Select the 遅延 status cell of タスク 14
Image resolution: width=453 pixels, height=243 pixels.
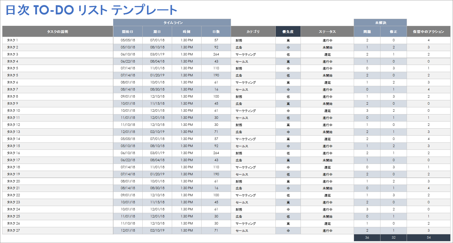pos(327,139)
